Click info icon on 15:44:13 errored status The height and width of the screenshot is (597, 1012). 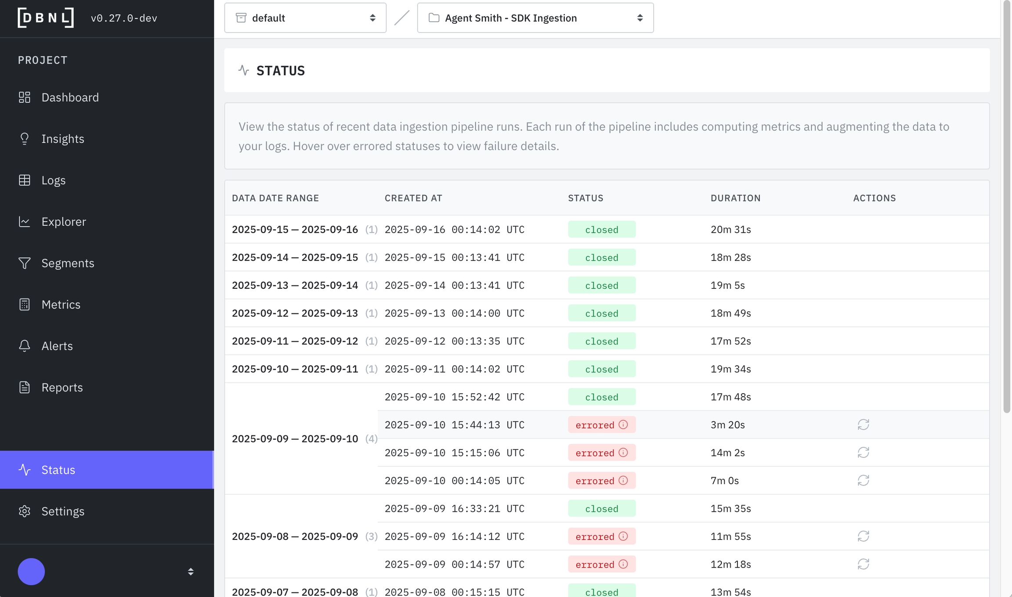[623, 424]
